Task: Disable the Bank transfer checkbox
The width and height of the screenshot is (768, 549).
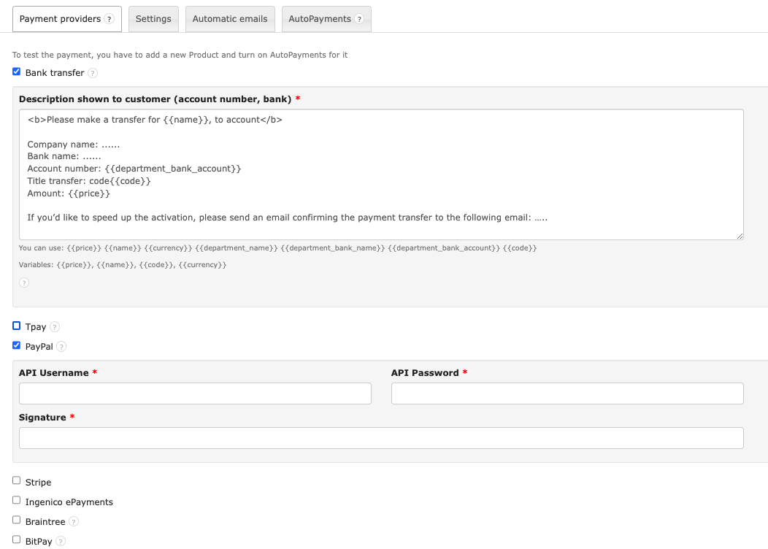Action: [17, 72]
